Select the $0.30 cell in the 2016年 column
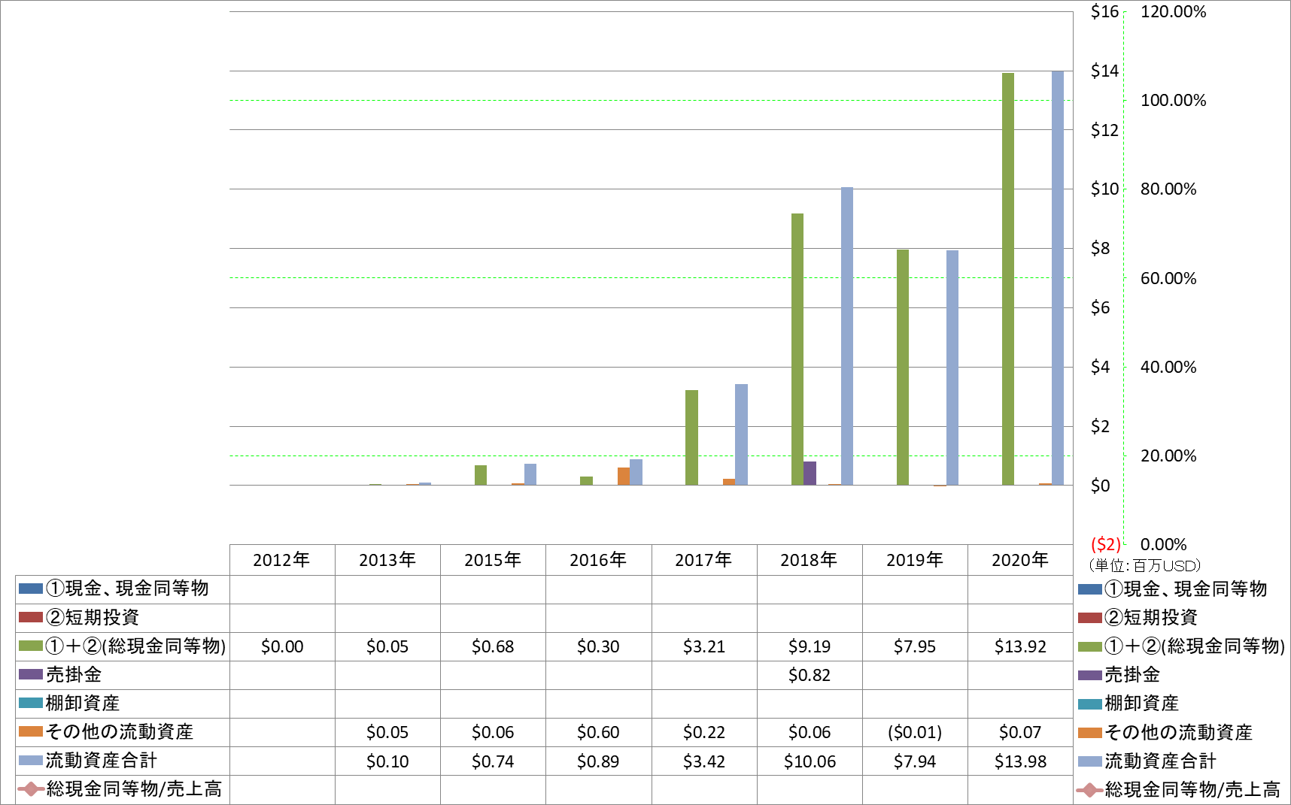Screen dimensions: 1291x805 click(598, 646)
